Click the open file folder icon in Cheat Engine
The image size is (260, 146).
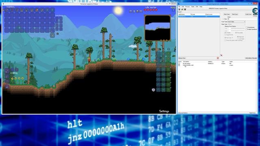pyautogui.click(x=182, y=9)
